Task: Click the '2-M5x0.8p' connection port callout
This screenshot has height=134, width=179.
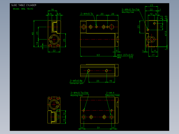Action: coord(76,81)
